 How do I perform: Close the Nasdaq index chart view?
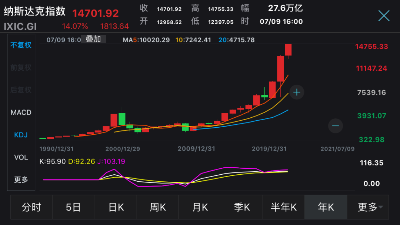384,16
